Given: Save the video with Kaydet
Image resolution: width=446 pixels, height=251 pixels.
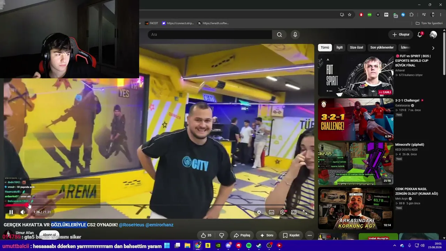Looking at the screenshot, I should click(291, 235).
